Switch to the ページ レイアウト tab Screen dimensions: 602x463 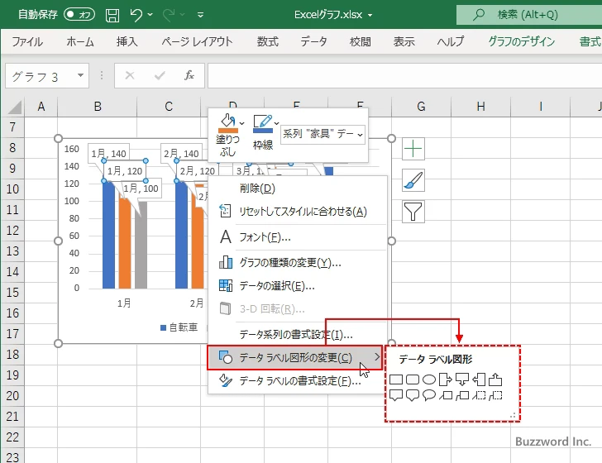coord(197,41)
